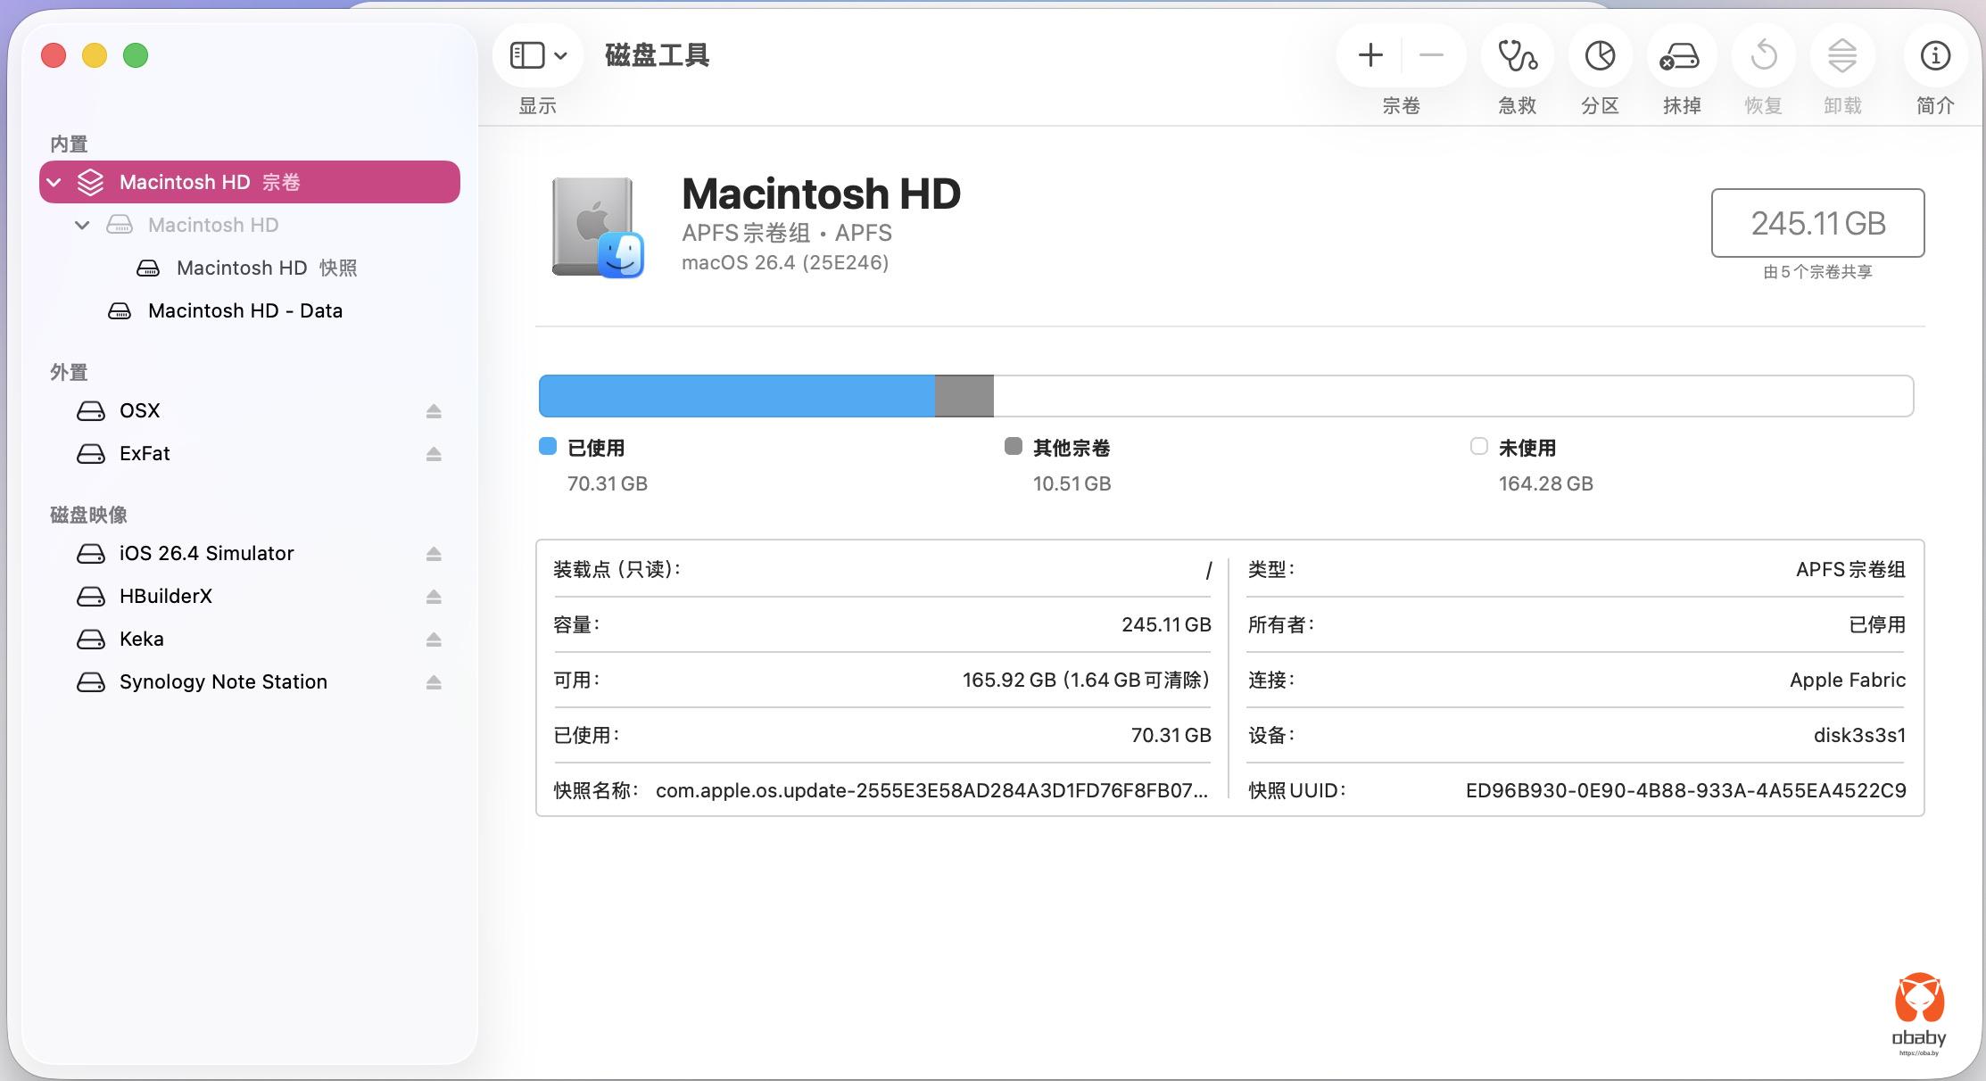Viewport: 1986px width, 1081px height.
Task: Select the Macintosh HD snapshot entry
Action: 266,268
